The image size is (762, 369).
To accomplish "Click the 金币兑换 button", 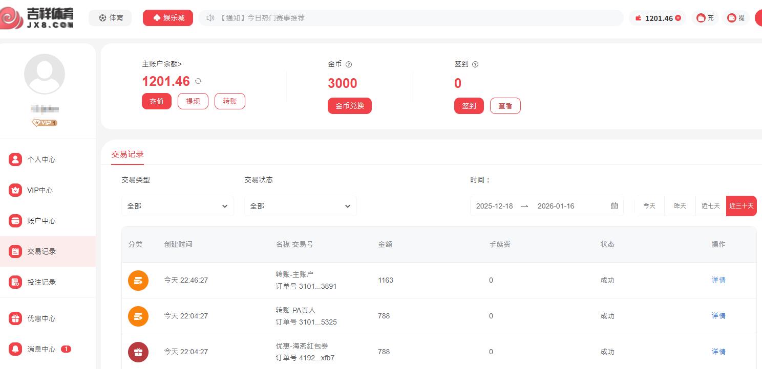I will coord(350,106).
